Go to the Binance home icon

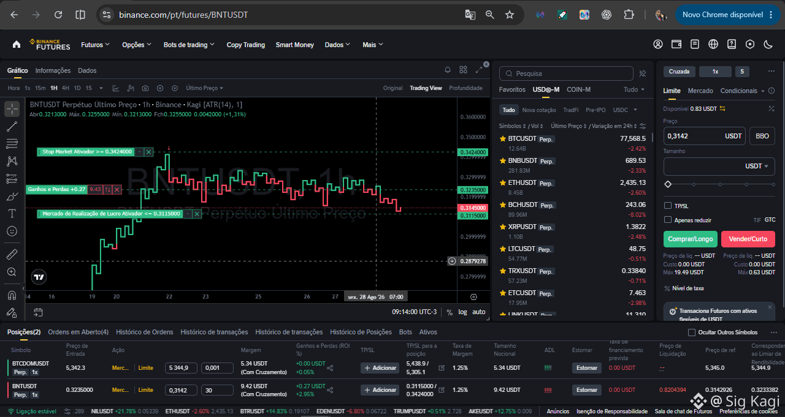tap(17, 44)
